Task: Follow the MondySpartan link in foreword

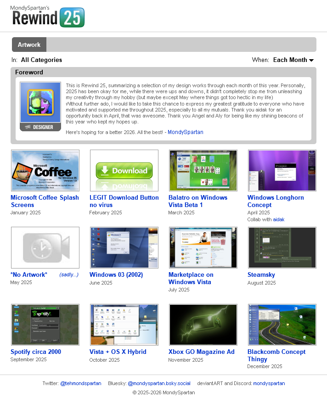Action: [x=185, y=132]
